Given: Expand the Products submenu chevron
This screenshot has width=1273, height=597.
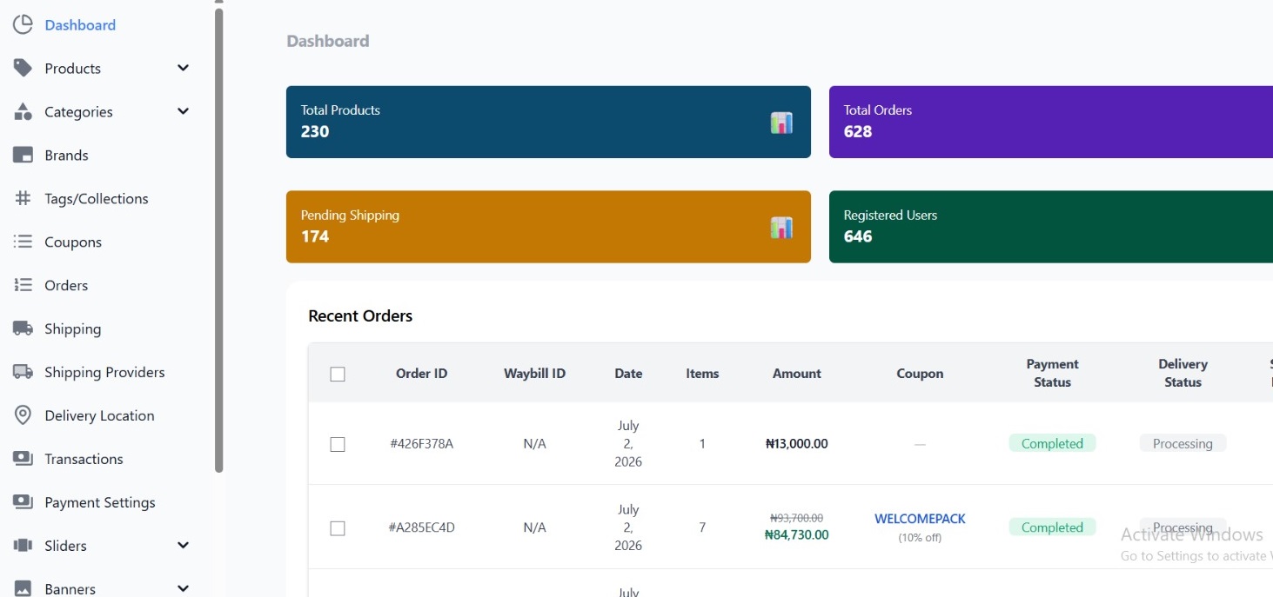Looking at the screenshot, I should point(183,68).
